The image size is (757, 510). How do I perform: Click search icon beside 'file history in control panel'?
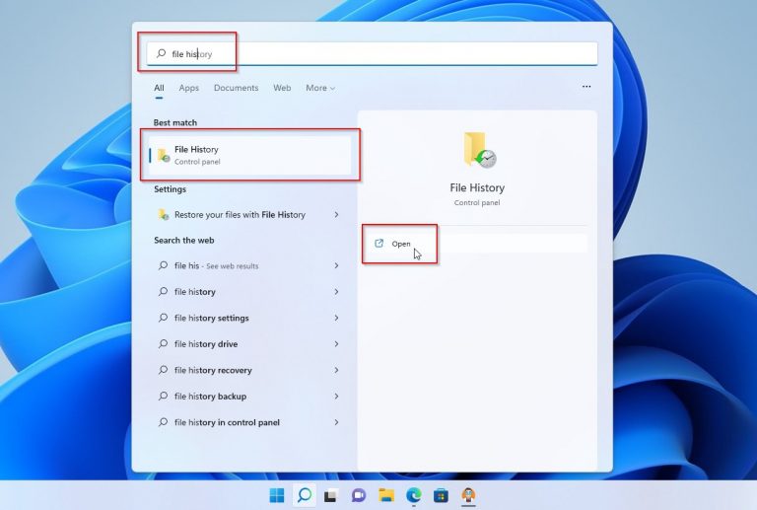(164, 421)
